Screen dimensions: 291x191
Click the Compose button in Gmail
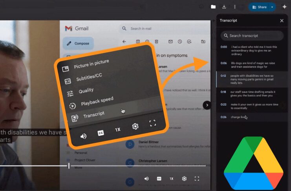78,43
